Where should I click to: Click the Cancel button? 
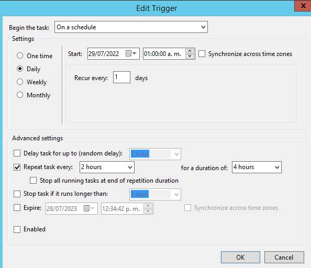tap(284, 258)
